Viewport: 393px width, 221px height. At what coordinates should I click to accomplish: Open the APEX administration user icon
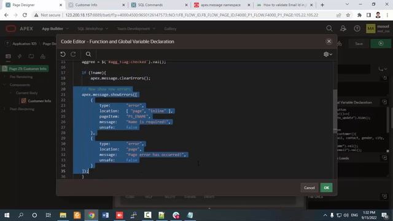pyautogui.click(x=343, y=29)
